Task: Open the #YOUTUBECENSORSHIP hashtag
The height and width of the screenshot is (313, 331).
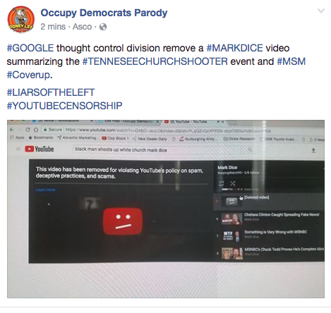Action: point(64,106)
